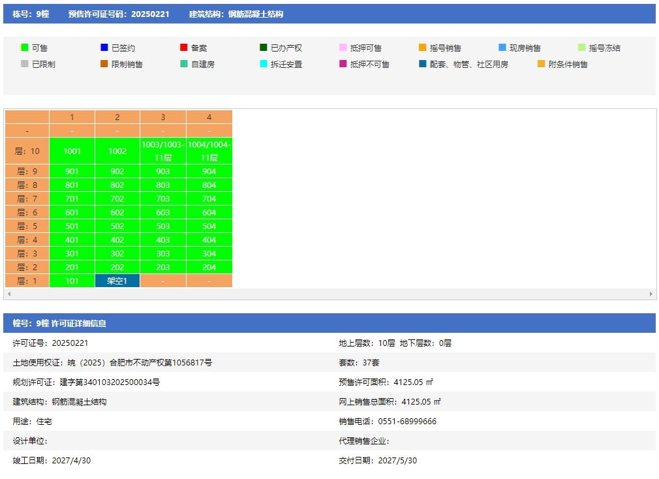Click the pink 抵押可售 legend swatch

coord(343,48)
